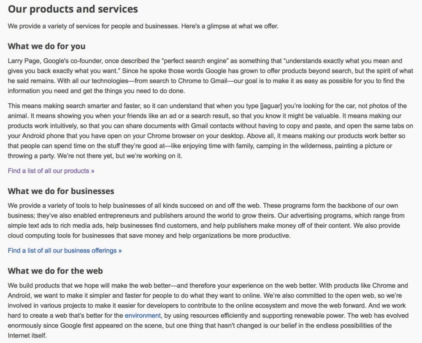Select the 'What we do for businesses' heading
The image size is (422, 343).
click(x=61, y=191)
